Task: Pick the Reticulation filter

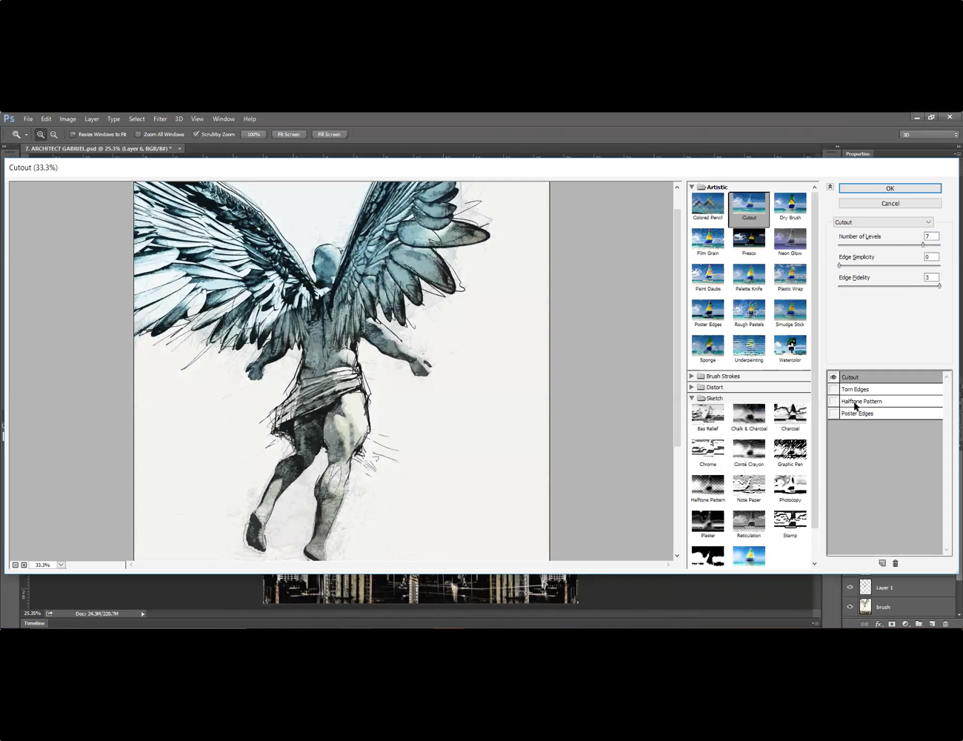Action: pos(749,524)
